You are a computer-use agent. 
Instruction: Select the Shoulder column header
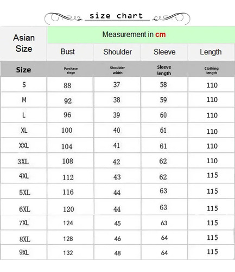point(117,52)
